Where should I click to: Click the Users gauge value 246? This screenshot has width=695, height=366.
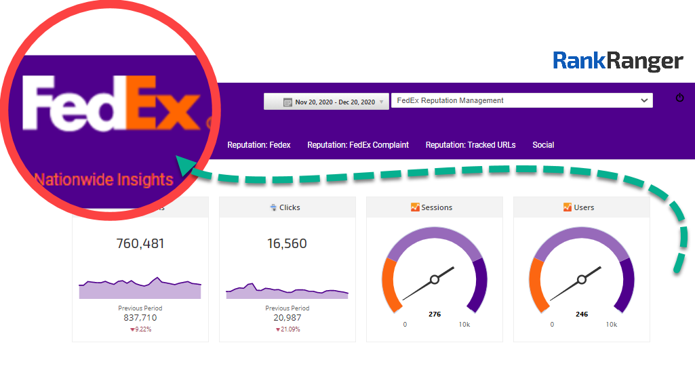(x=582, y=314)
